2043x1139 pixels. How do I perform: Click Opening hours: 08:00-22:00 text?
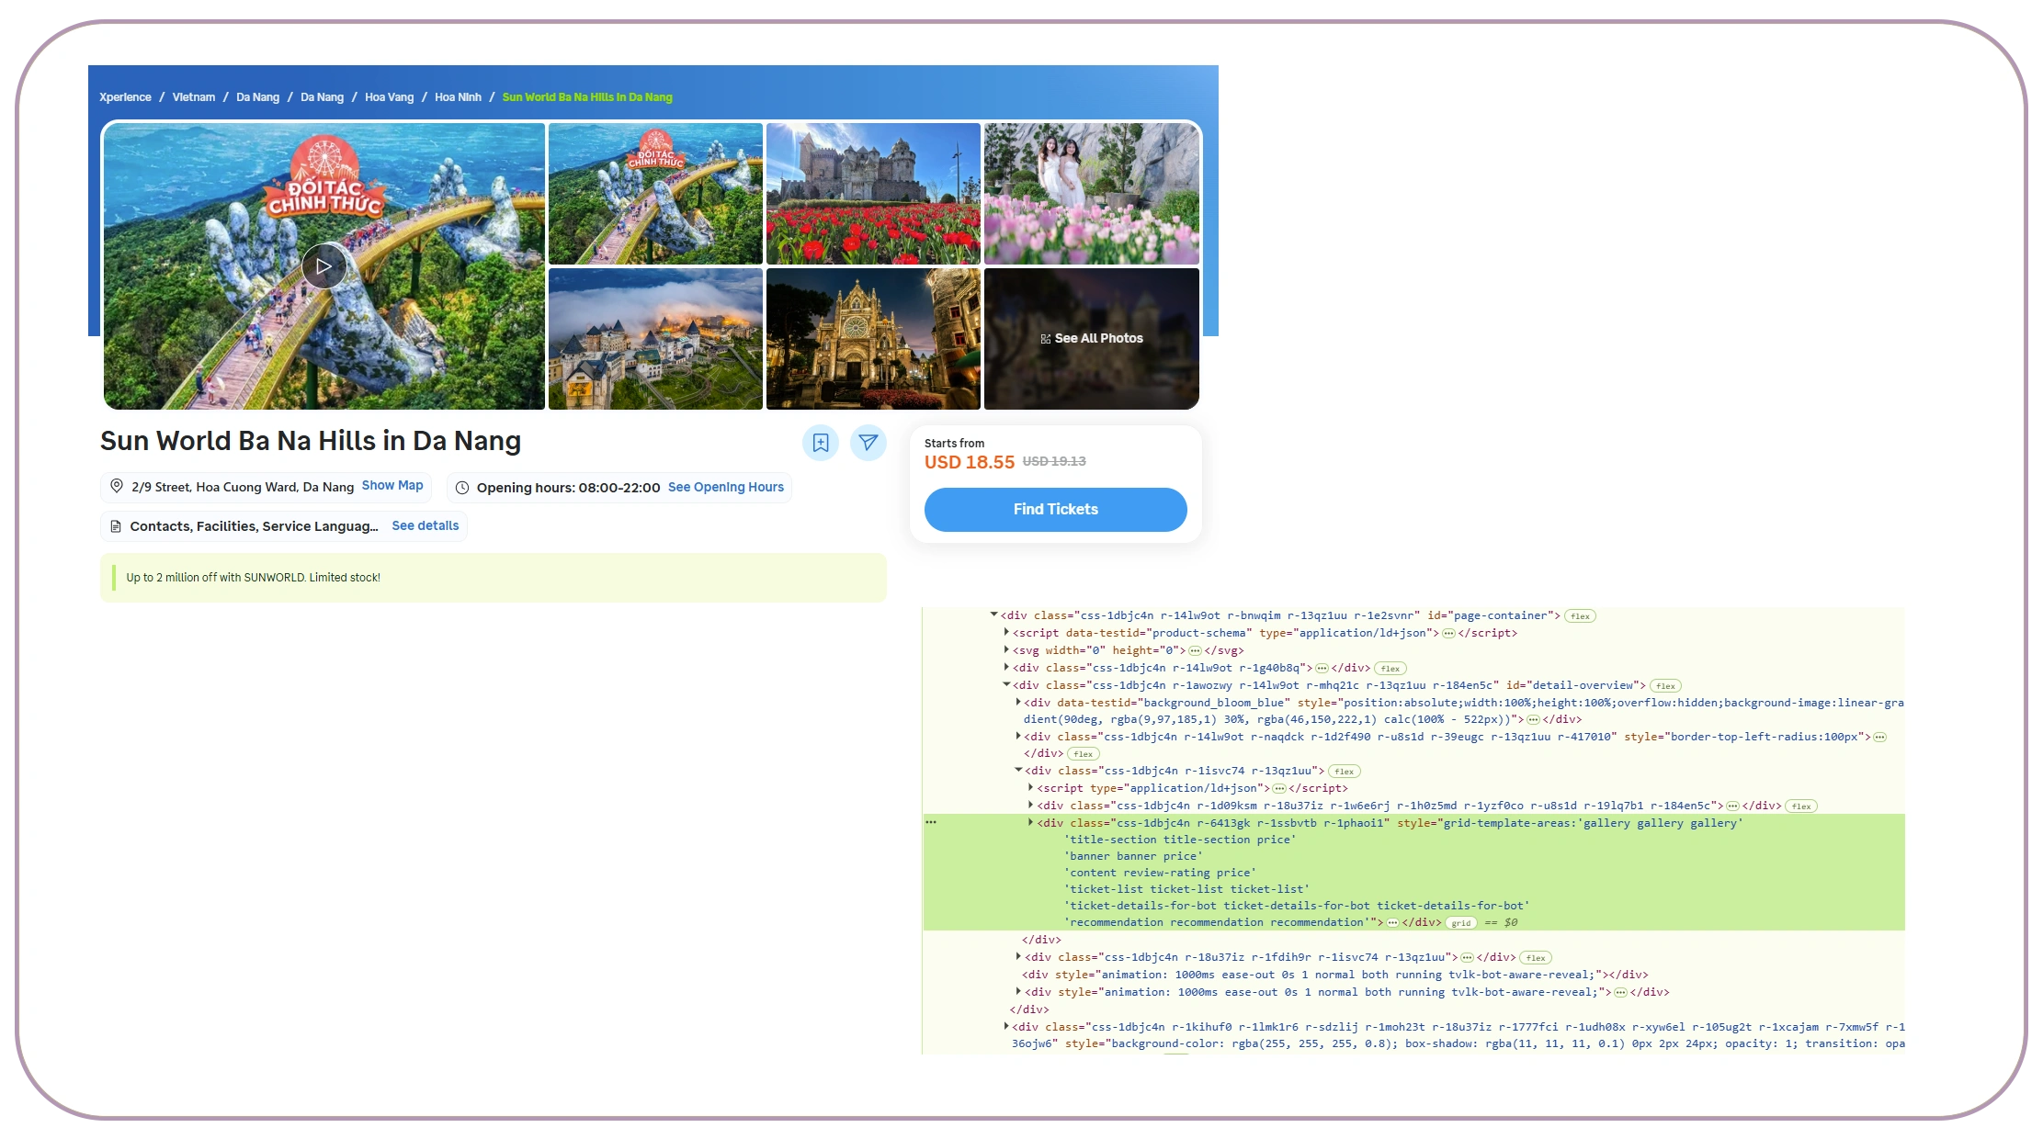[x=568, y=488]
